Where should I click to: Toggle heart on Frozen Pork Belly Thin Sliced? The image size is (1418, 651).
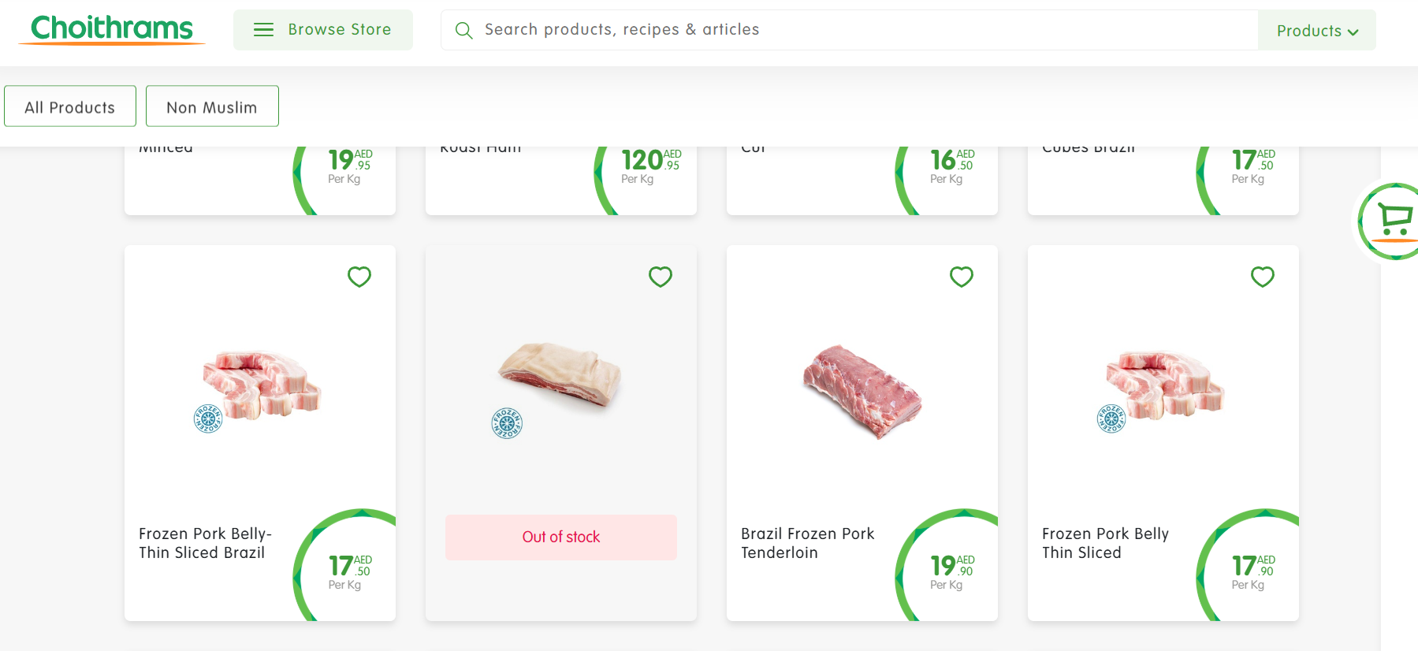tap(1263, 277)
